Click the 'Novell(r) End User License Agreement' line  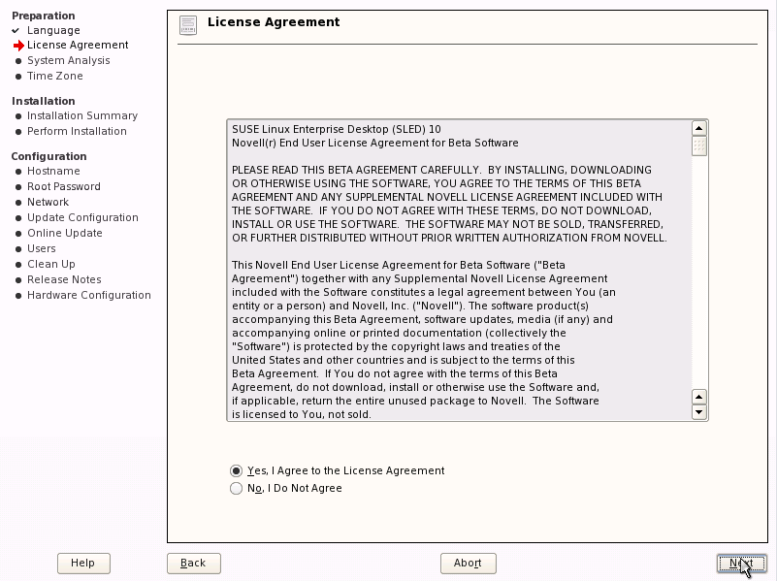pyautogui.click(x=375, y=143)
